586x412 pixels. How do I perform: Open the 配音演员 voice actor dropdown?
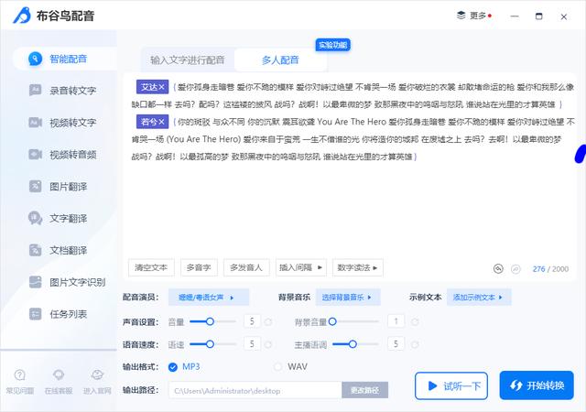click(x=212, y=298)
